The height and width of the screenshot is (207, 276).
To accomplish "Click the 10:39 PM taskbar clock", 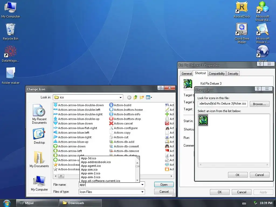I will (x=266, y=203).
